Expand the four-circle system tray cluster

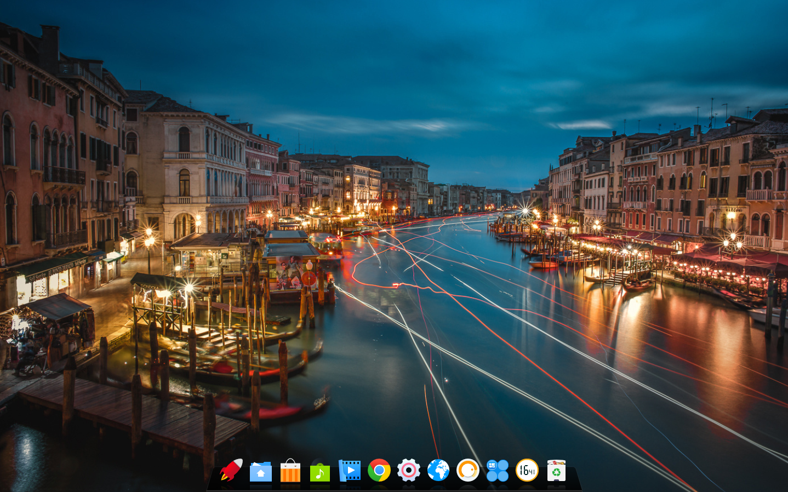point(498,470)
